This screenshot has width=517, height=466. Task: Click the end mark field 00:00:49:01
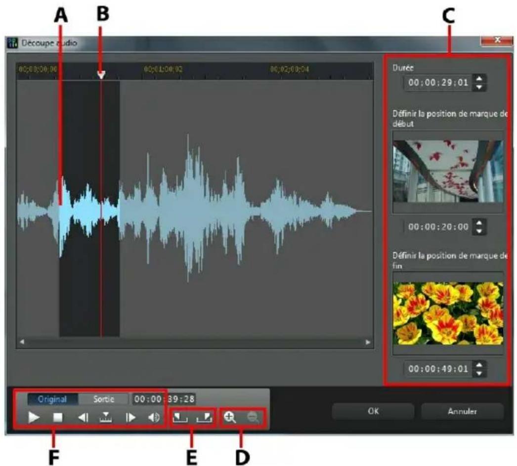tap(438, 369)
